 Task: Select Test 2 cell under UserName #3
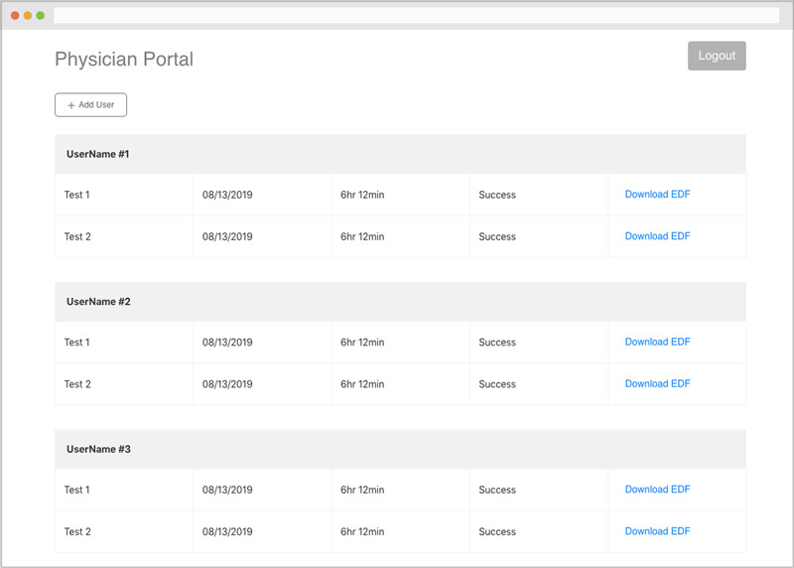pyautogui.click(x=77, y=531)
